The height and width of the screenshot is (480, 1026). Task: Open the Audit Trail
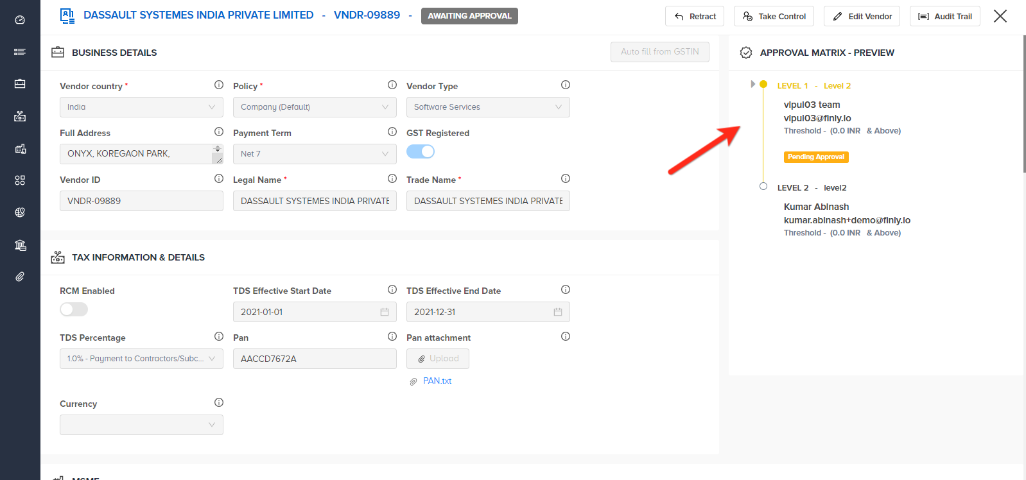pos(944,16)
